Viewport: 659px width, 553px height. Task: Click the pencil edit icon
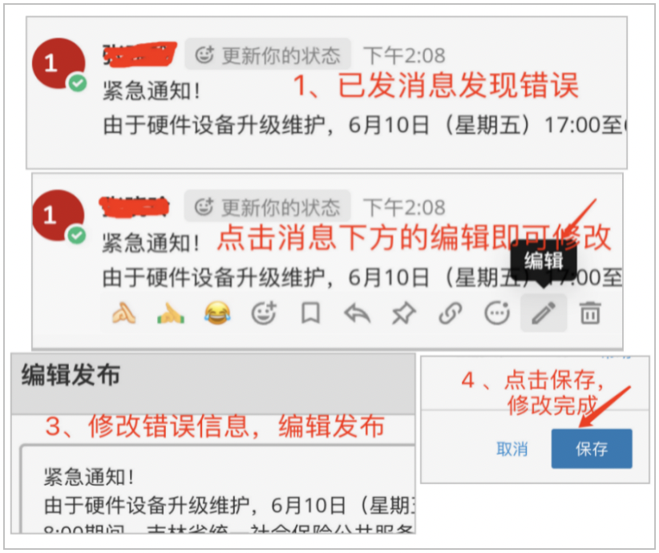pos(544,313)
